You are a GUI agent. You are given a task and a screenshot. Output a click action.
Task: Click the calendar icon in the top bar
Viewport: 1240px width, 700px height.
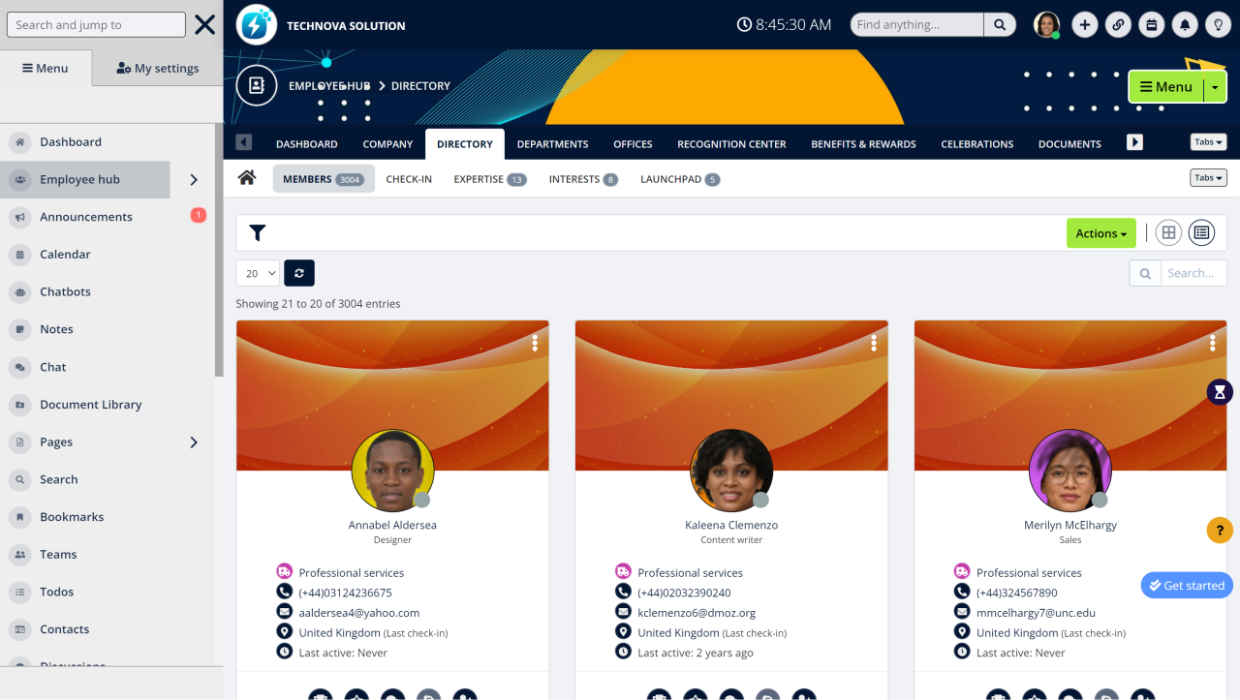click(1151, 24)
